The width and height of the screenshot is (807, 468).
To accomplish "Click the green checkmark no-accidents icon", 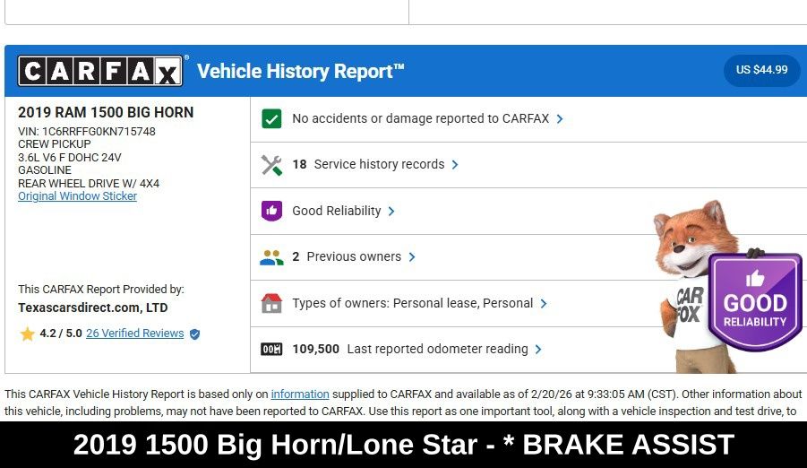I will pos(271,118).
